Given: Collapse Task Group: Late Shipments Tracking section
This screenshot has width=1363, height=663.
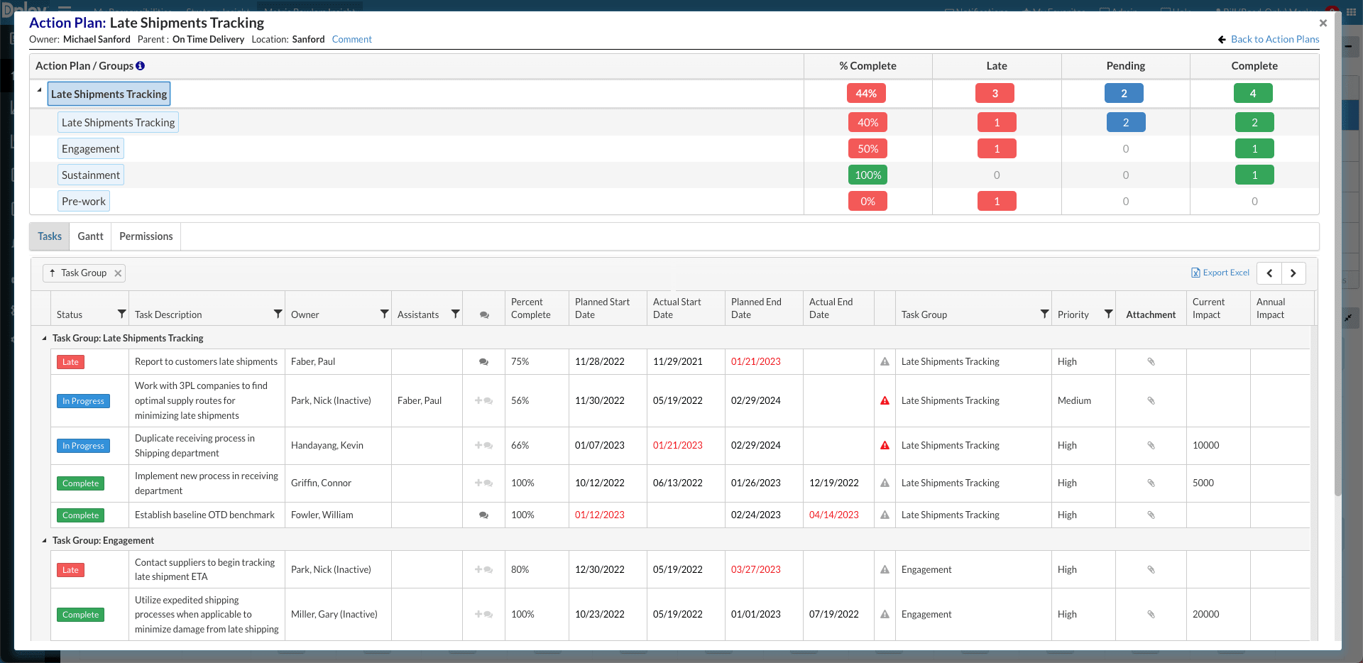Looking at the screenshot, I should [x=44, y=338].
